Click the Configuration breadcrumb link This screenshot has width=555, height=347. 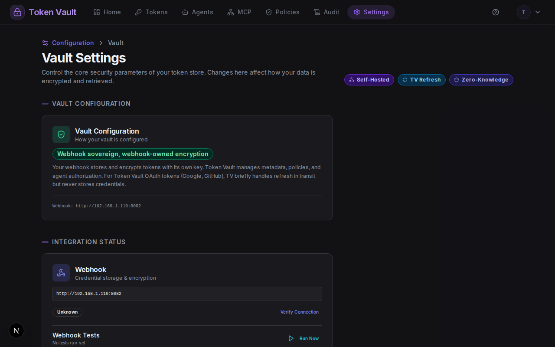click(x=73, y=43)
